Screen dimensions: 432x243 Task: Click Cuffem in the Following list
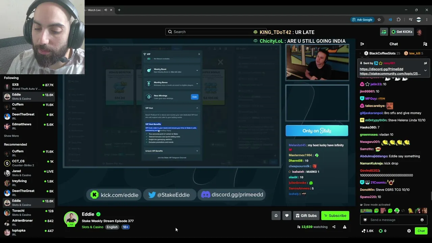click(x=29, y=107)
